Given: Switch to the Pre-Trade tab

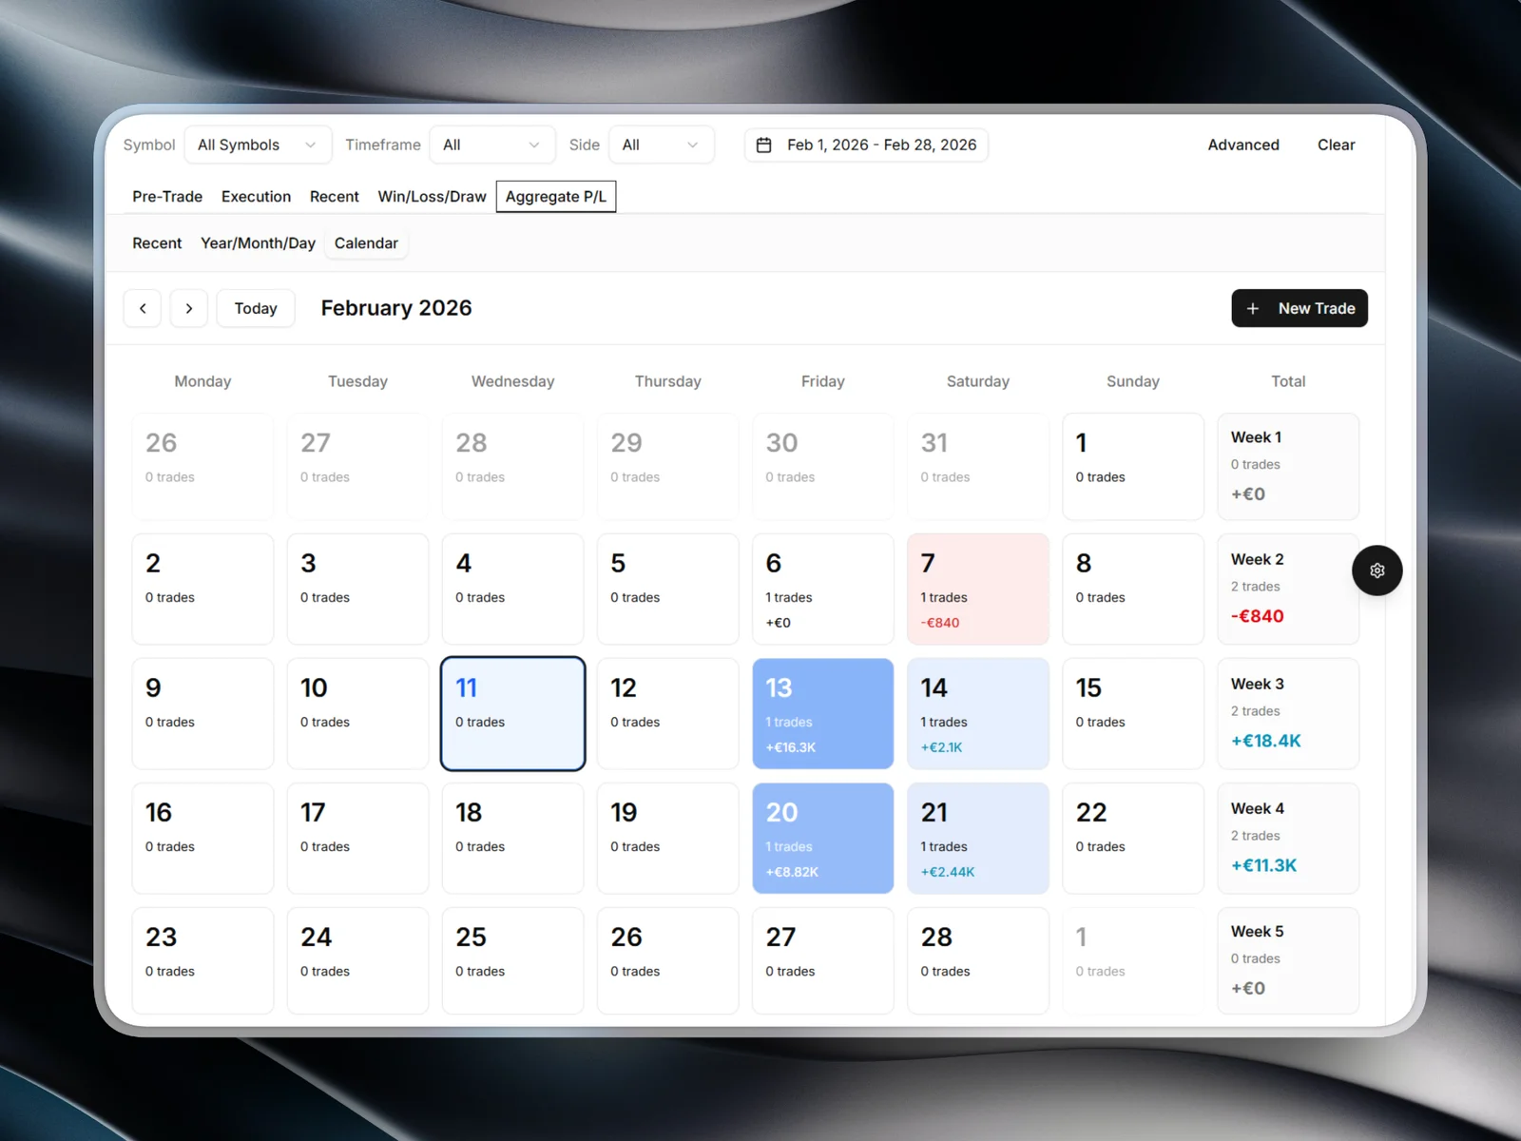Looking at the screenshot, I should [167, 197].
